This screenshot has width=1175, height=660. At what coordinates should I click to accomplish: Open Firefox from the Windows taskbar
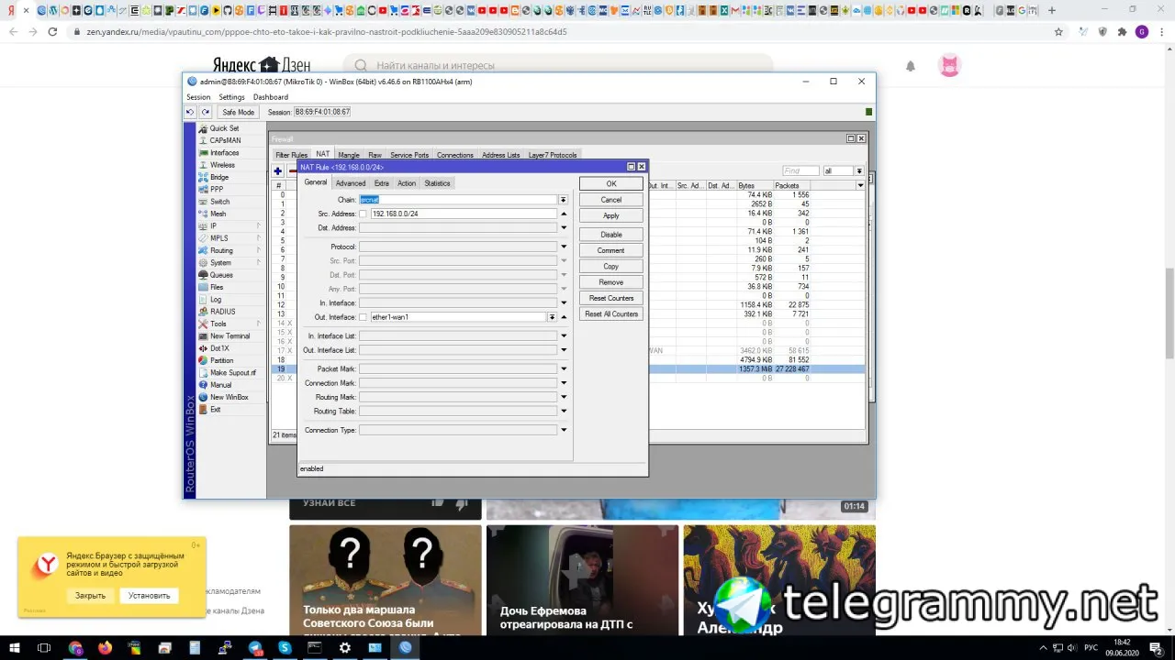click(105, 647)
